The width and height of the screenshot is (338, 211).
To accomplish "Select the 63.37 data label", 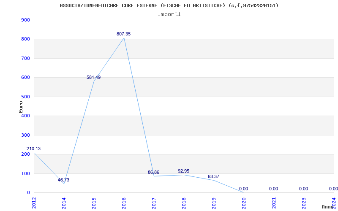I will click(x=213, y=176).
